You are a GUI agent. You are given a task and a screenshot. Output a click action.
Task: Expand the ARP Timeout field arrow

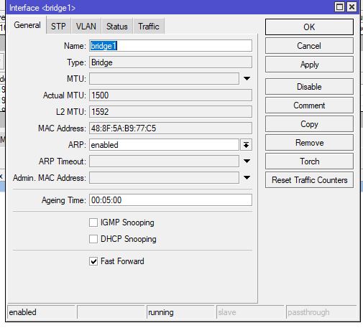[247, 161]
